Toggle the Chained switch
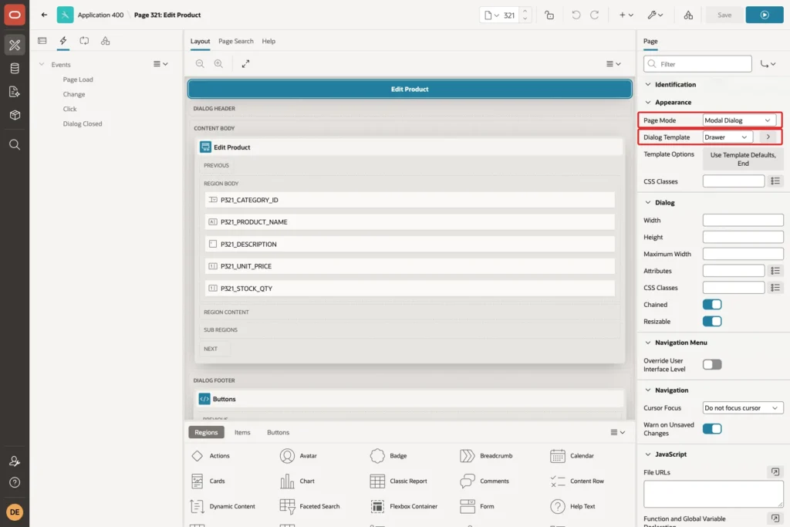790x527 pixels. pyautogui.click(x=712, y=304)
